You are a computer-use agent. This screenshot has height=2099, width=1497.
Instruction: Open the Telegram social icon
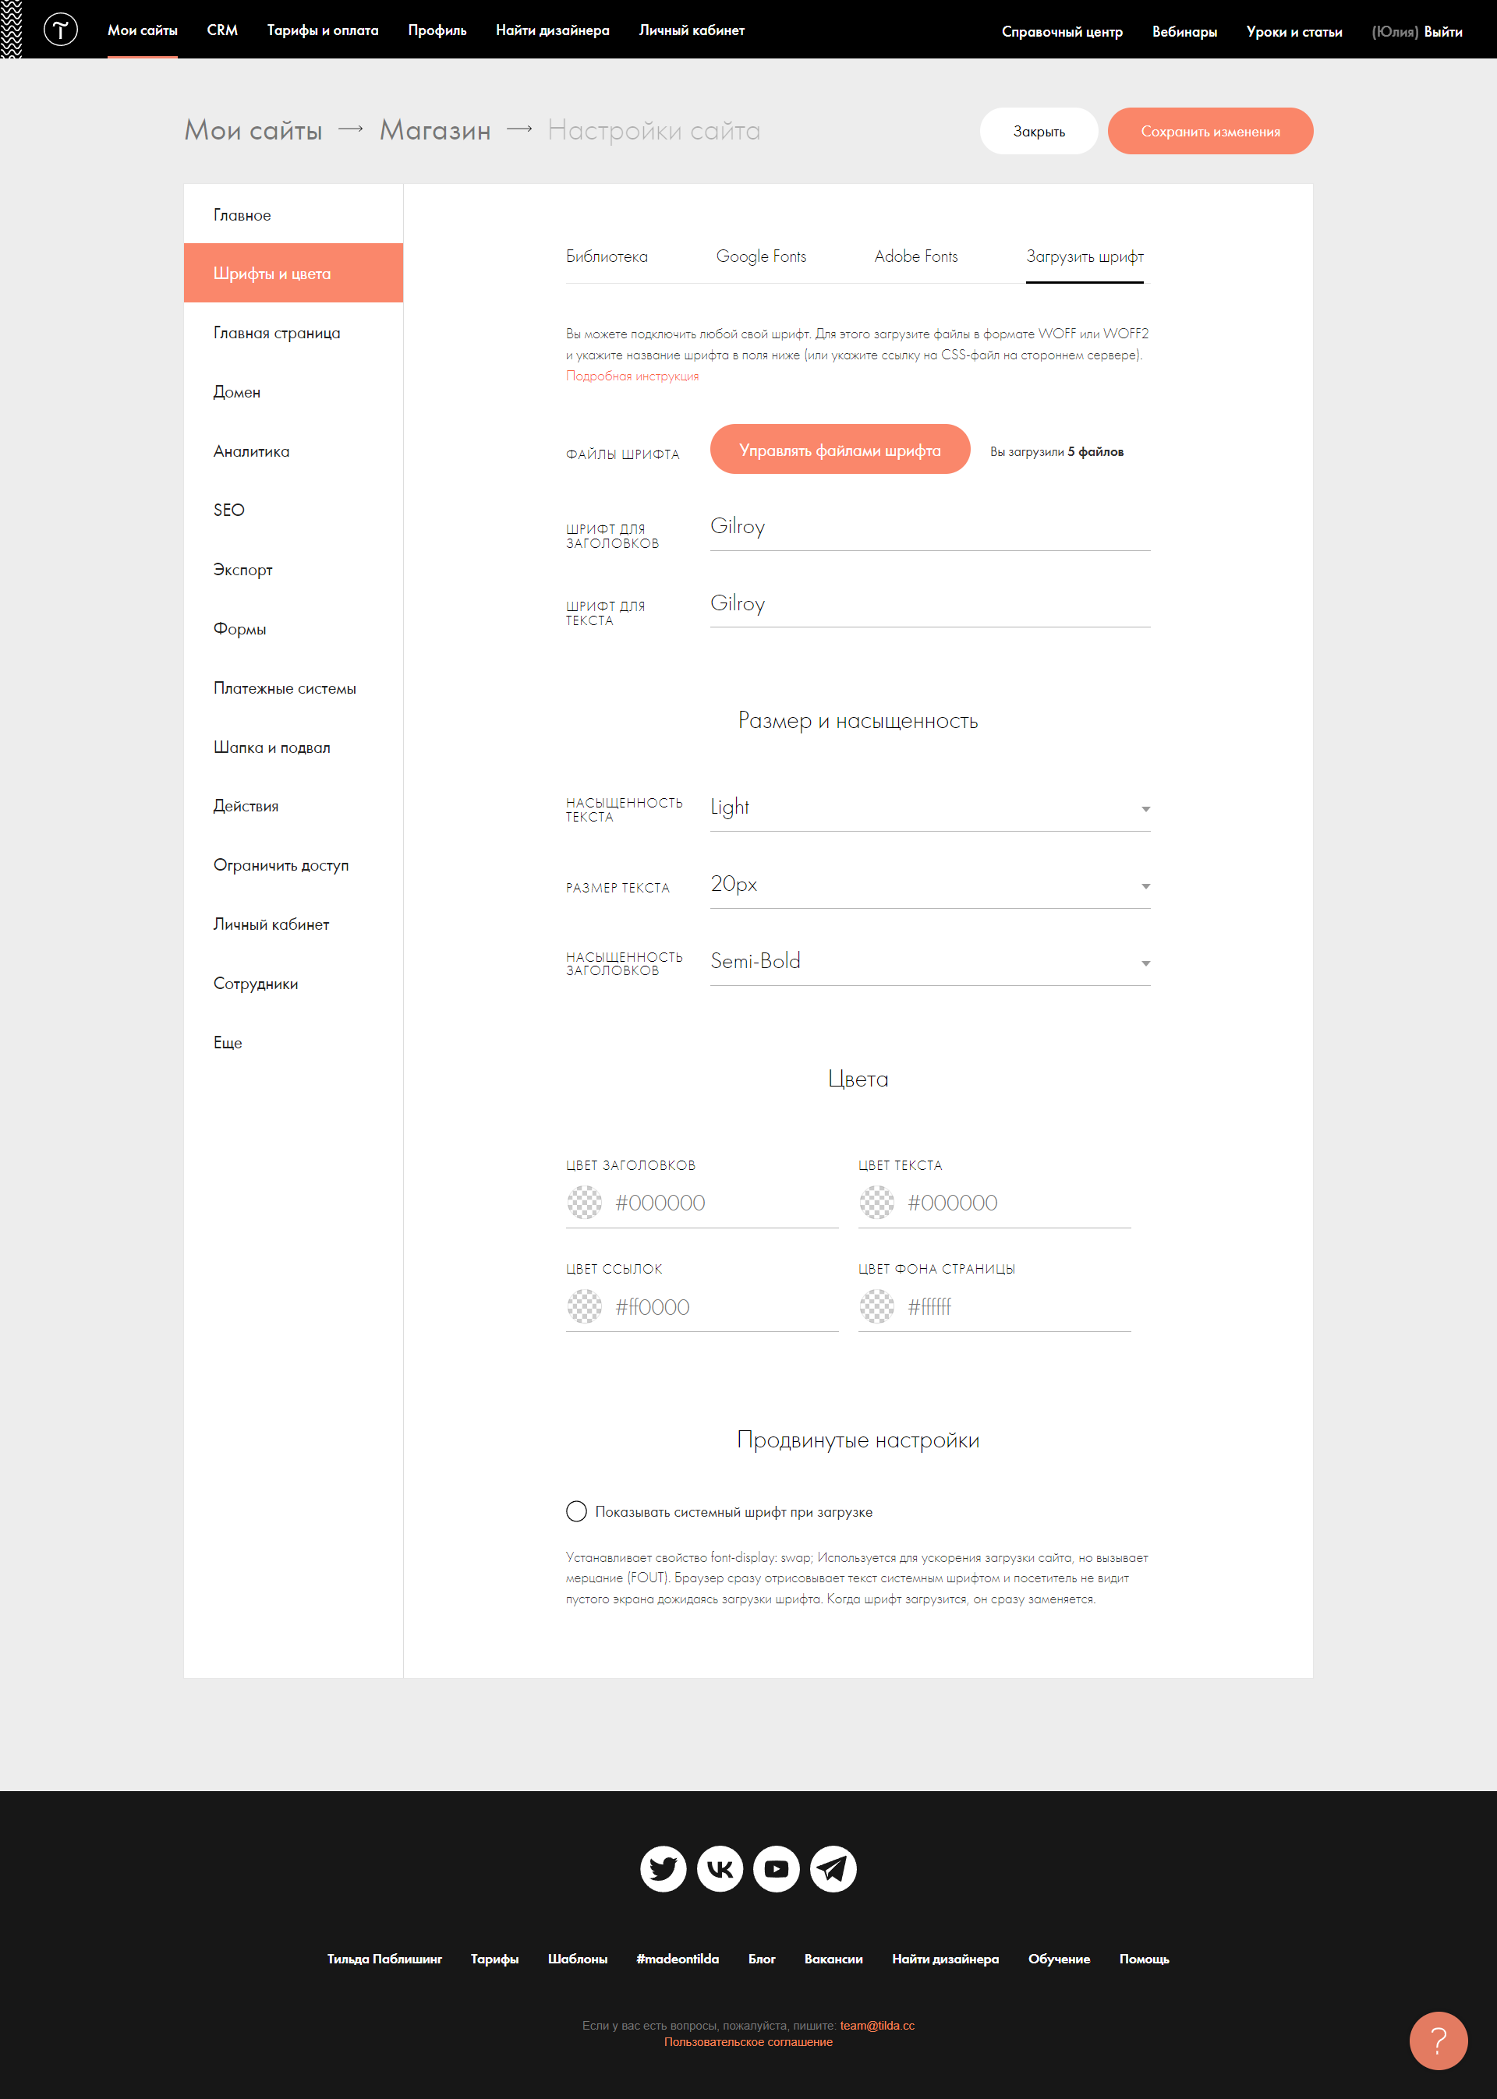tap(833, 1868)
